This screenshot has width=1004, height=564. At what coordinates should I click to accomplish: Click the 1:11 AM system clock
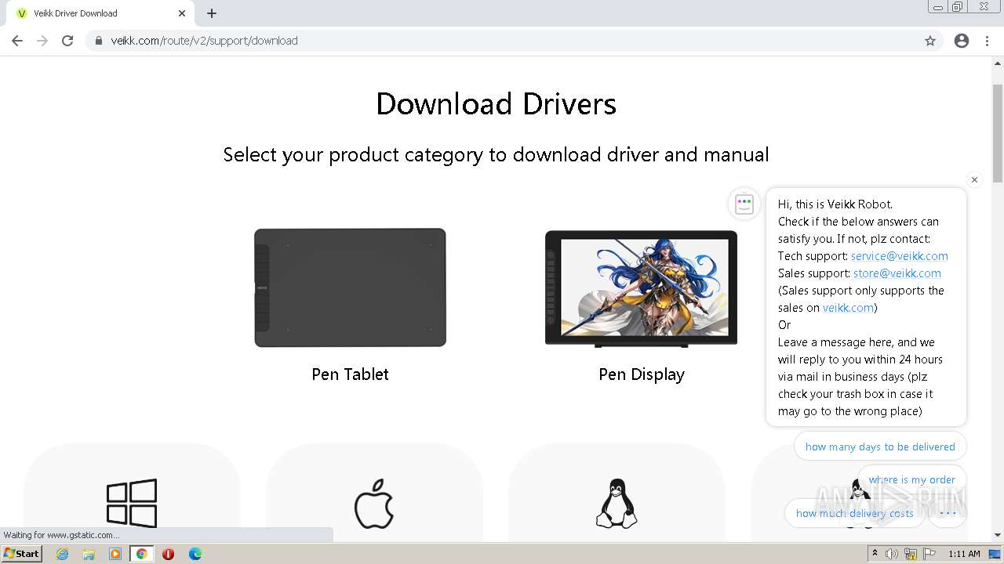tap(964, 554)
